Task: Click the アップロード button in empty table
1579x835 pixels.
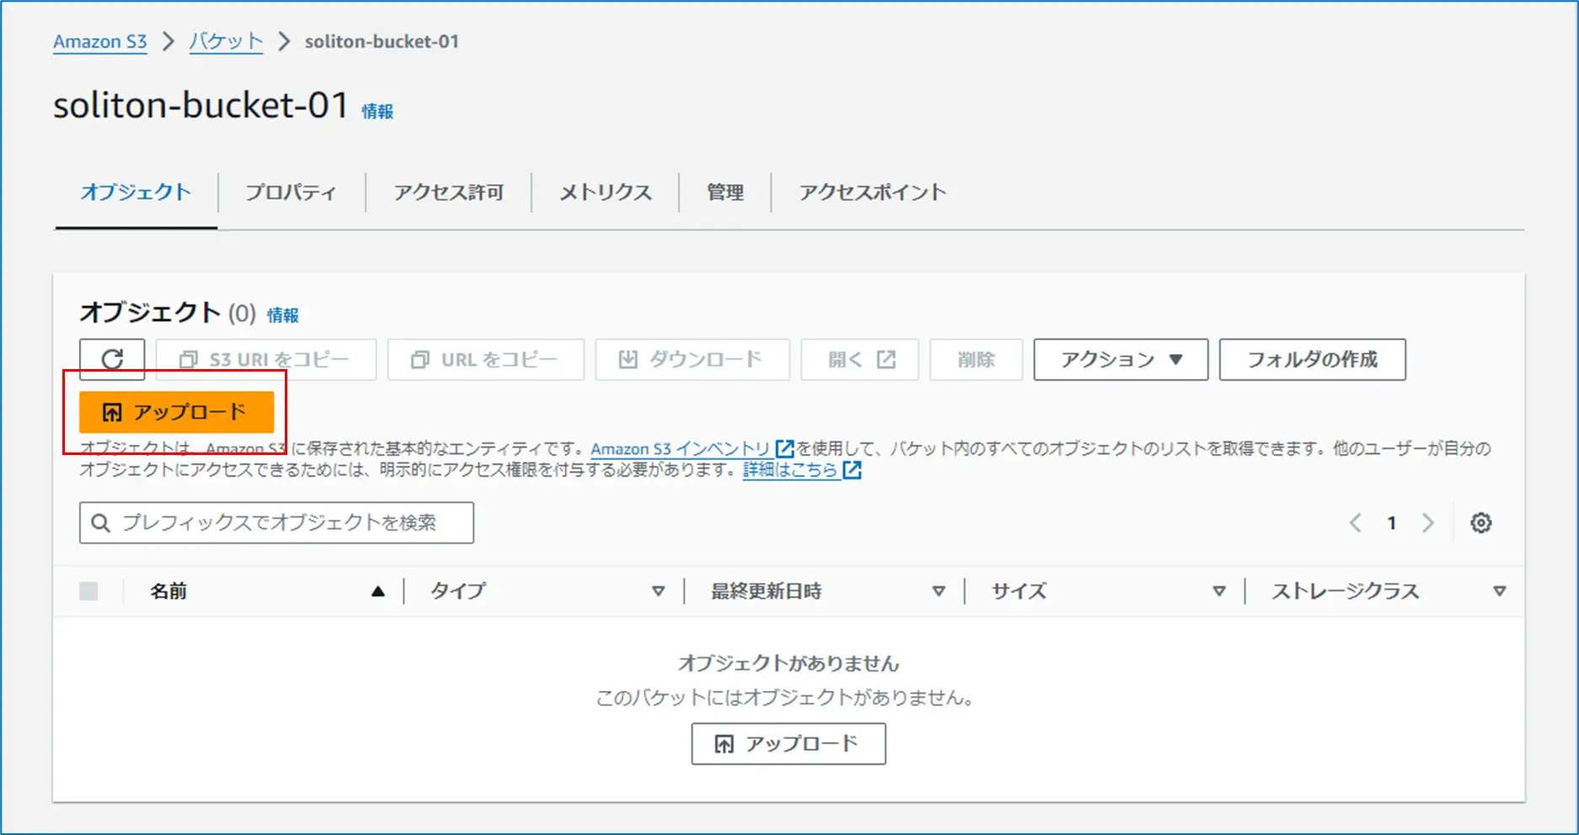Action: pos(788,744)
